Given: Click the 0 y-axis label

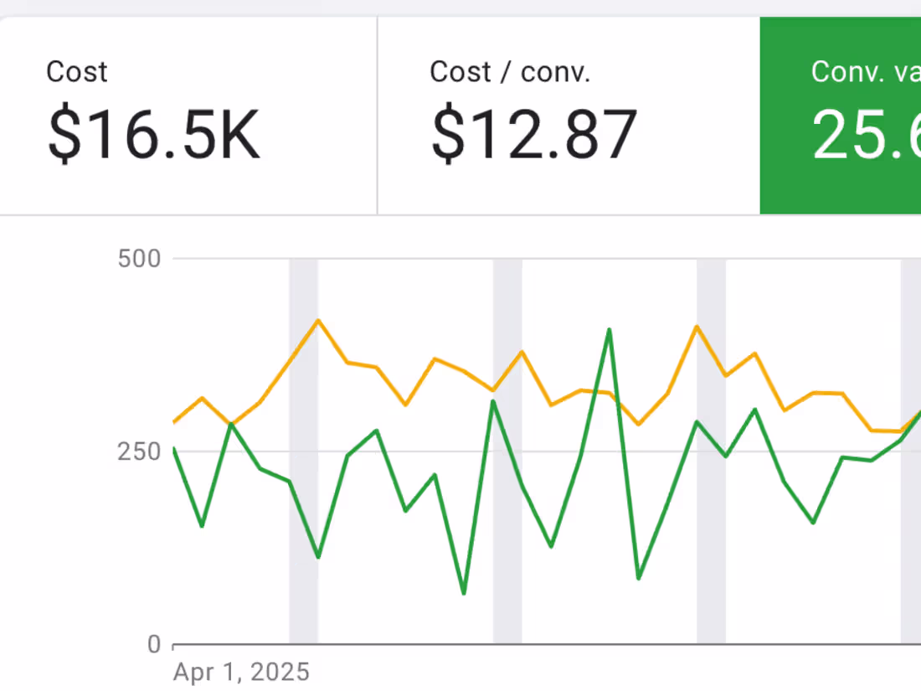Looking at the screenshot, I should point(153,644).
